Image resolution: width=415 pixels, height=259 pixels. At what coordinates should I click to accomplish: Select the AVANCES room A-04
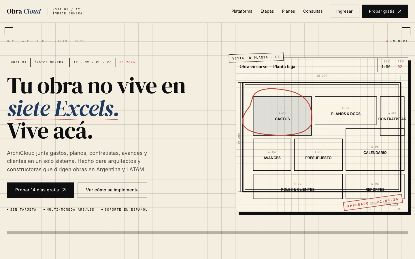[272, 155]
